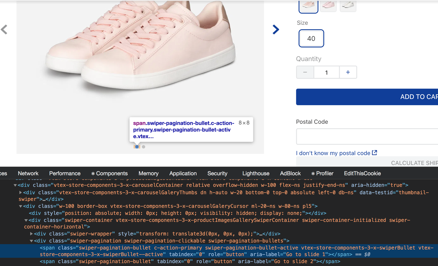Click the Calculate Shipping button
This screenshot has width=438, height=266.
coord(367,162)
